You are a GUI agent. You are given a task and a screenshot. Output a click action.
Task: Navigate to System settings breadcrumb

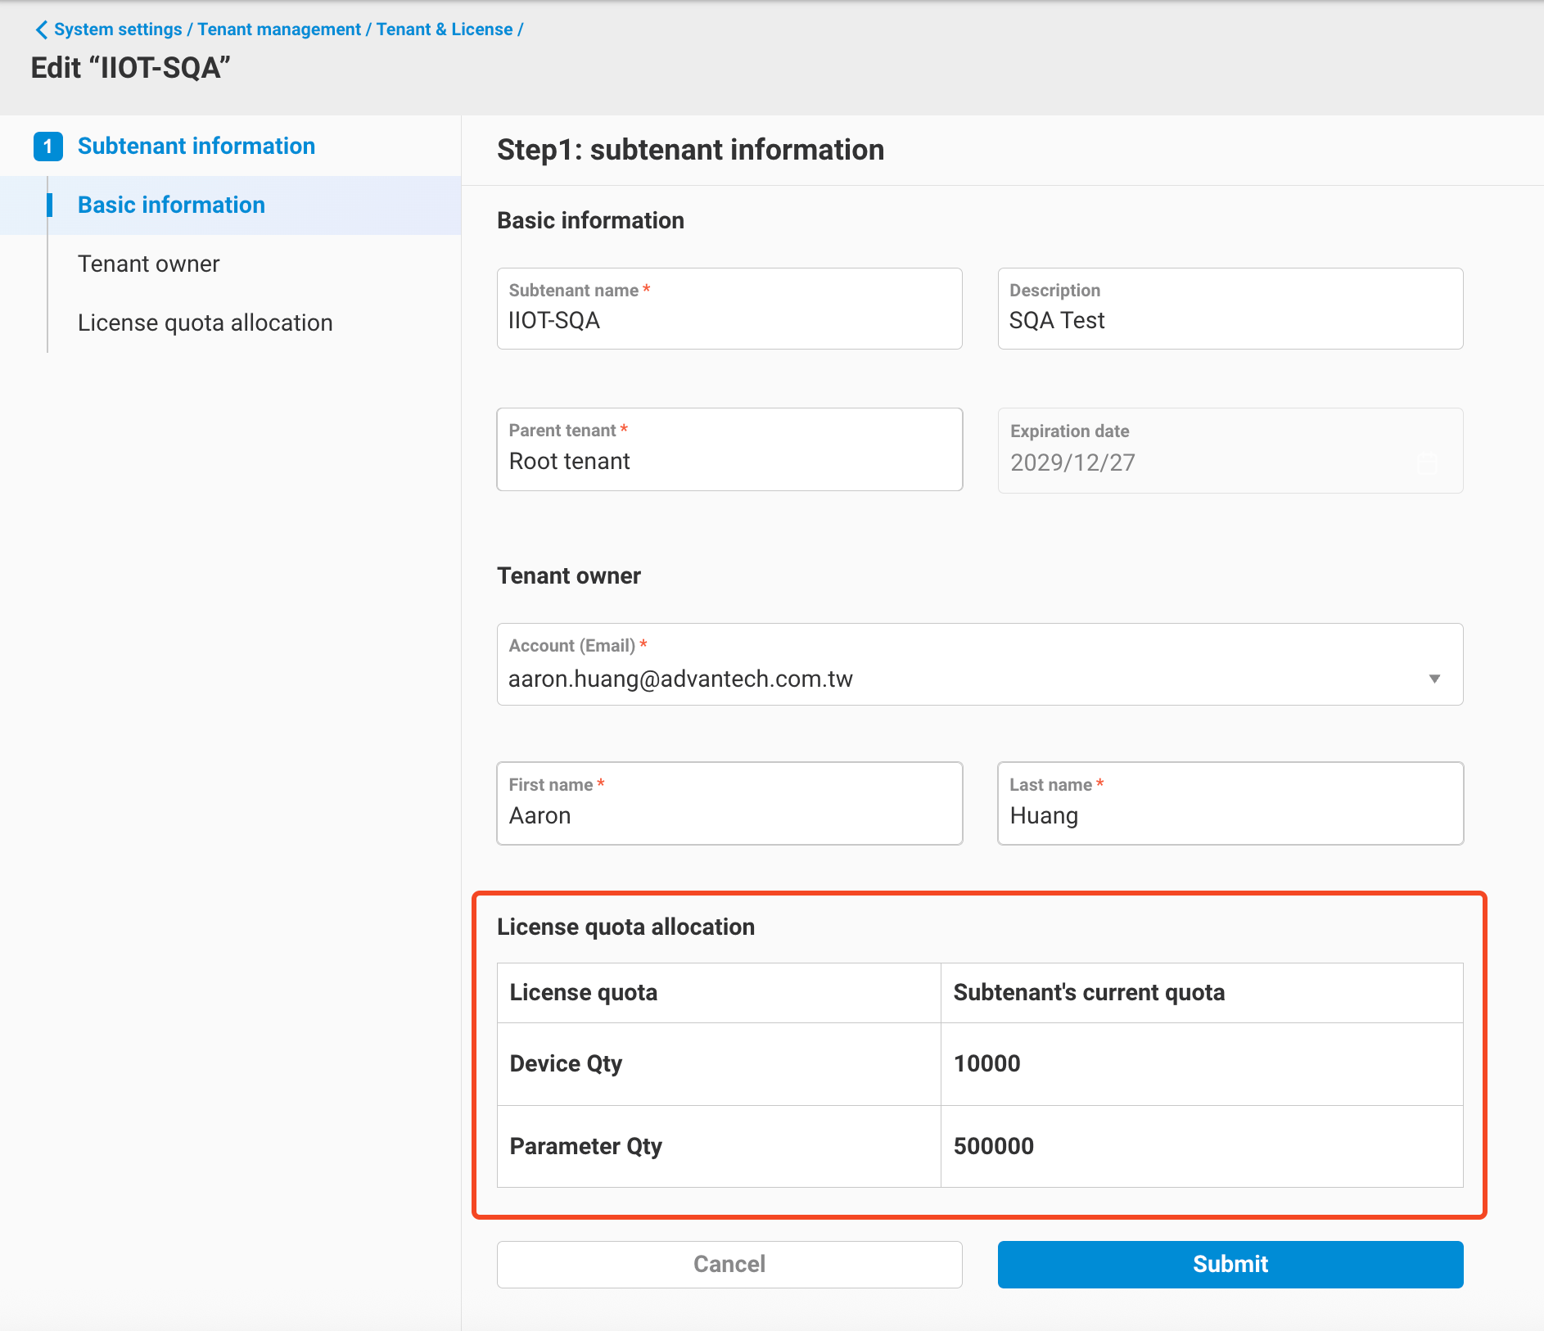point(117,29)
